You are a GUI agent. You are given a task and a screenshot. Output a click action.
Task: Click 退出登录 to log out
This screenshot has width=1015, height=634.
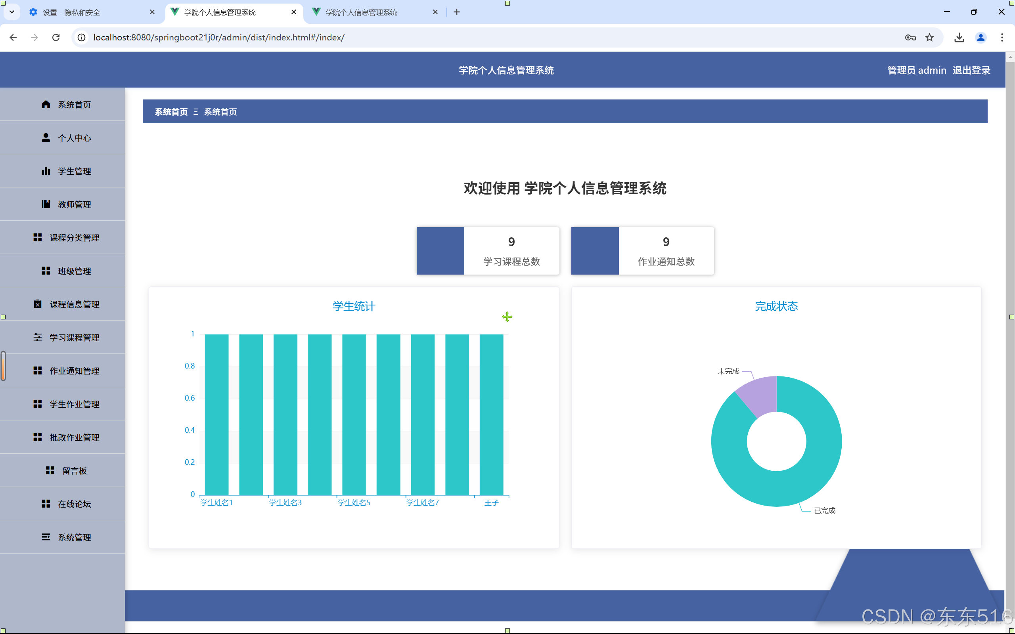(971, 70)
